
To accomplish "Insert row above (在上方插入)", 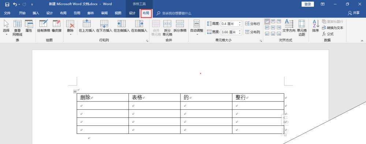I will [87, 26].
